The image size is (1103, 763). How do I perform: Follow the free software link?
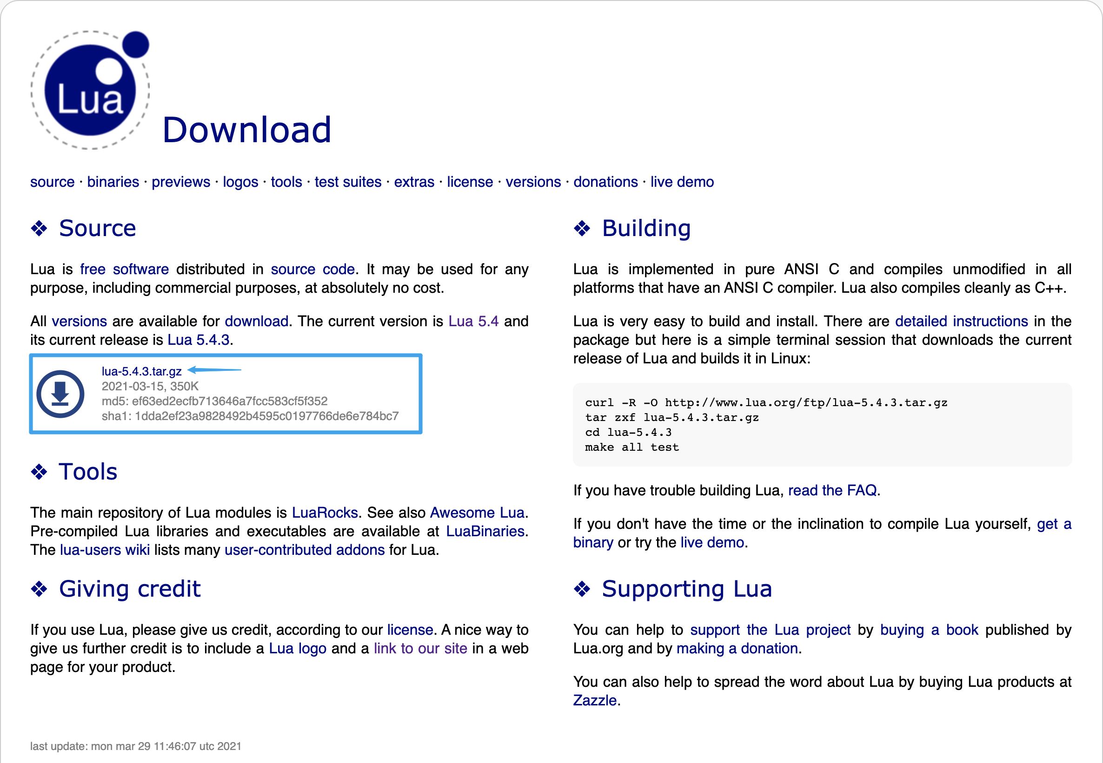pos(124,269)
